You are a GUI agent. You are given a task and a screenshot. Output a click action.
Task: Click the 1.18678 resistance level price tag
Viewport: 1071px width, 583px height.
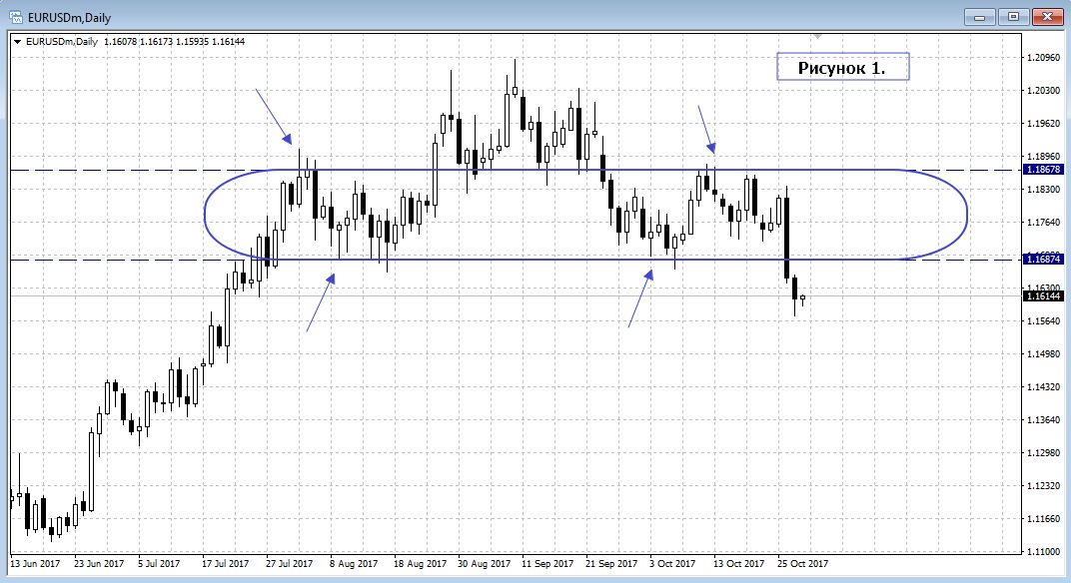(x=1043, y=170)
